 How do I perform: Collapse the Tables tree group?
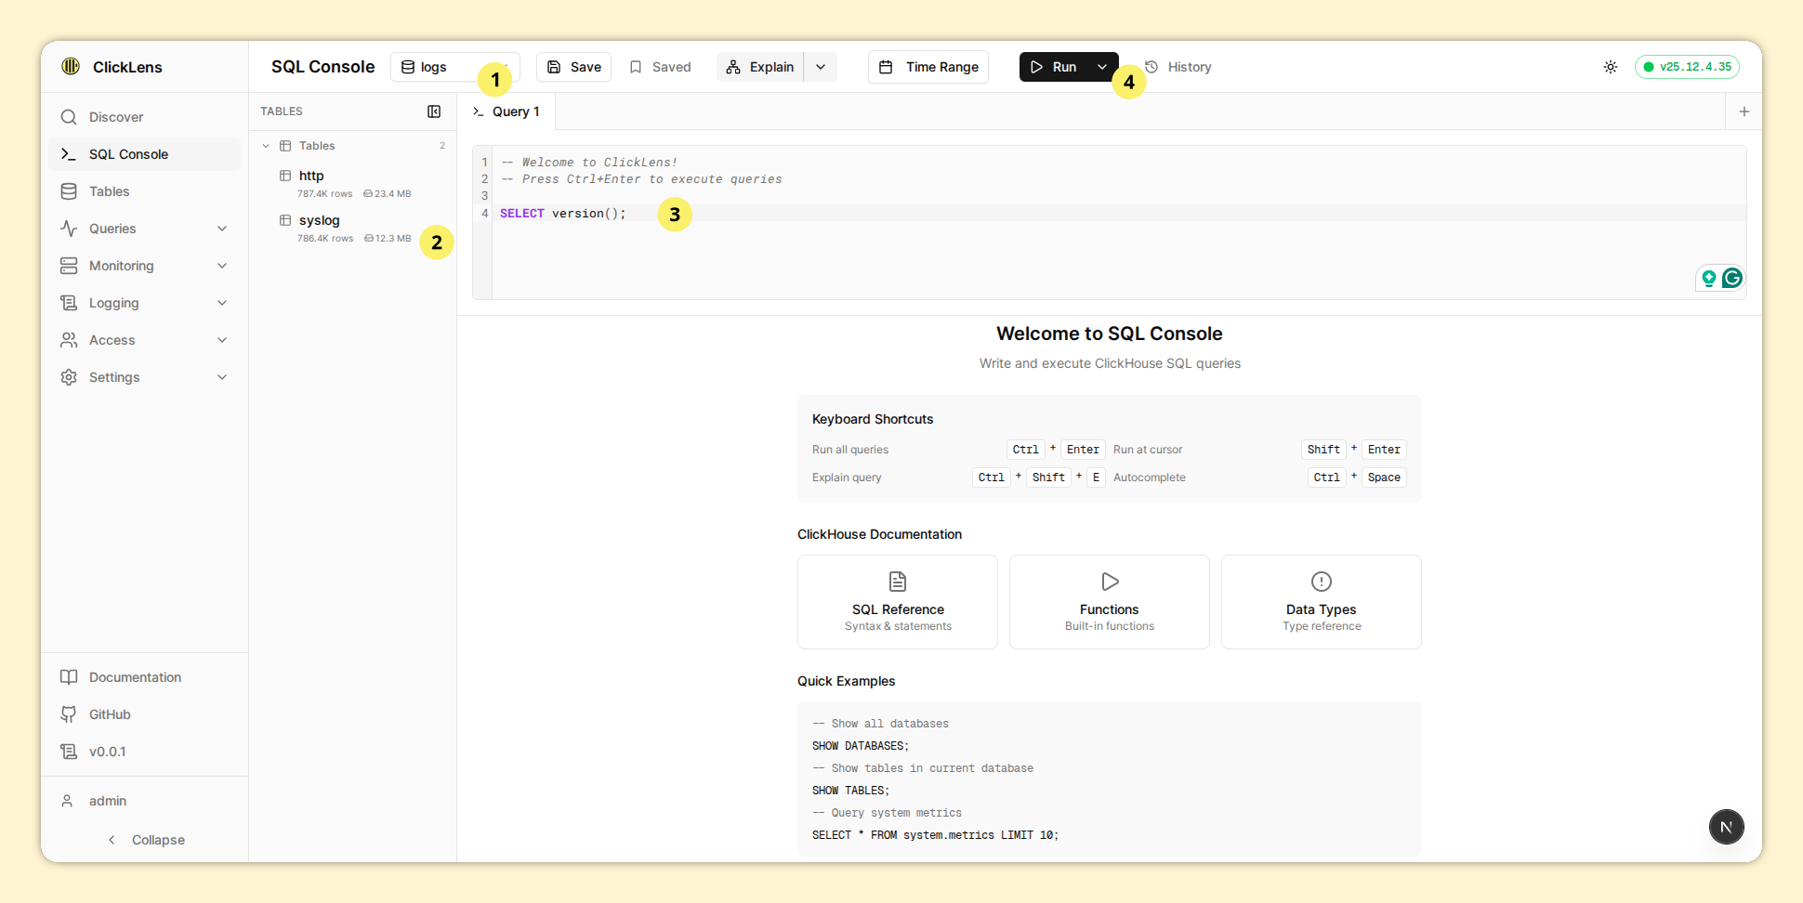point(266,146)
